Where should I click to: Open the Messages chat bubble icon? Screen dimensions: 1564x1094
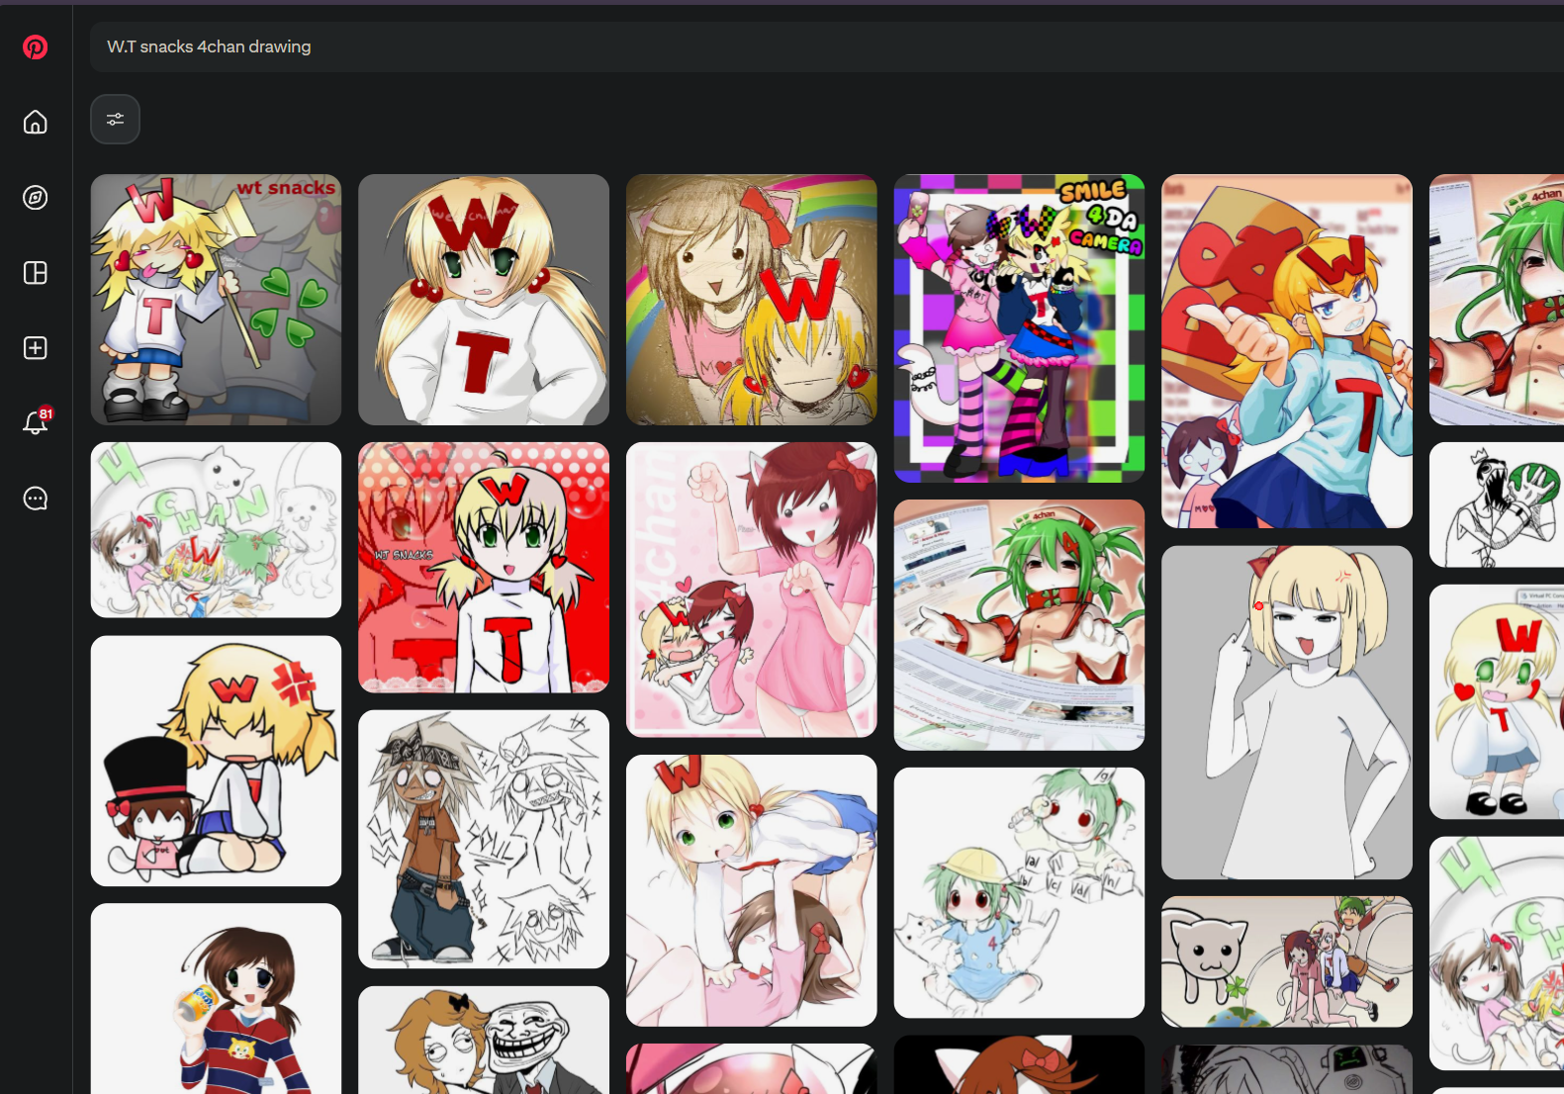pyautogui.click(x=36, y=499)
